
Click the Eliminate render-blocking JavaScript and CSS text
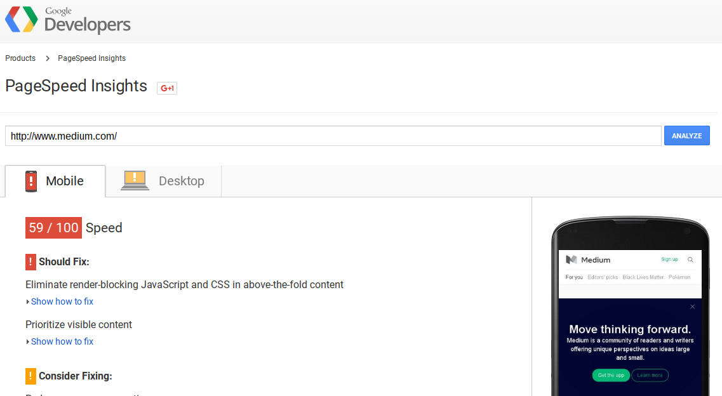click(x=184, y=285)
